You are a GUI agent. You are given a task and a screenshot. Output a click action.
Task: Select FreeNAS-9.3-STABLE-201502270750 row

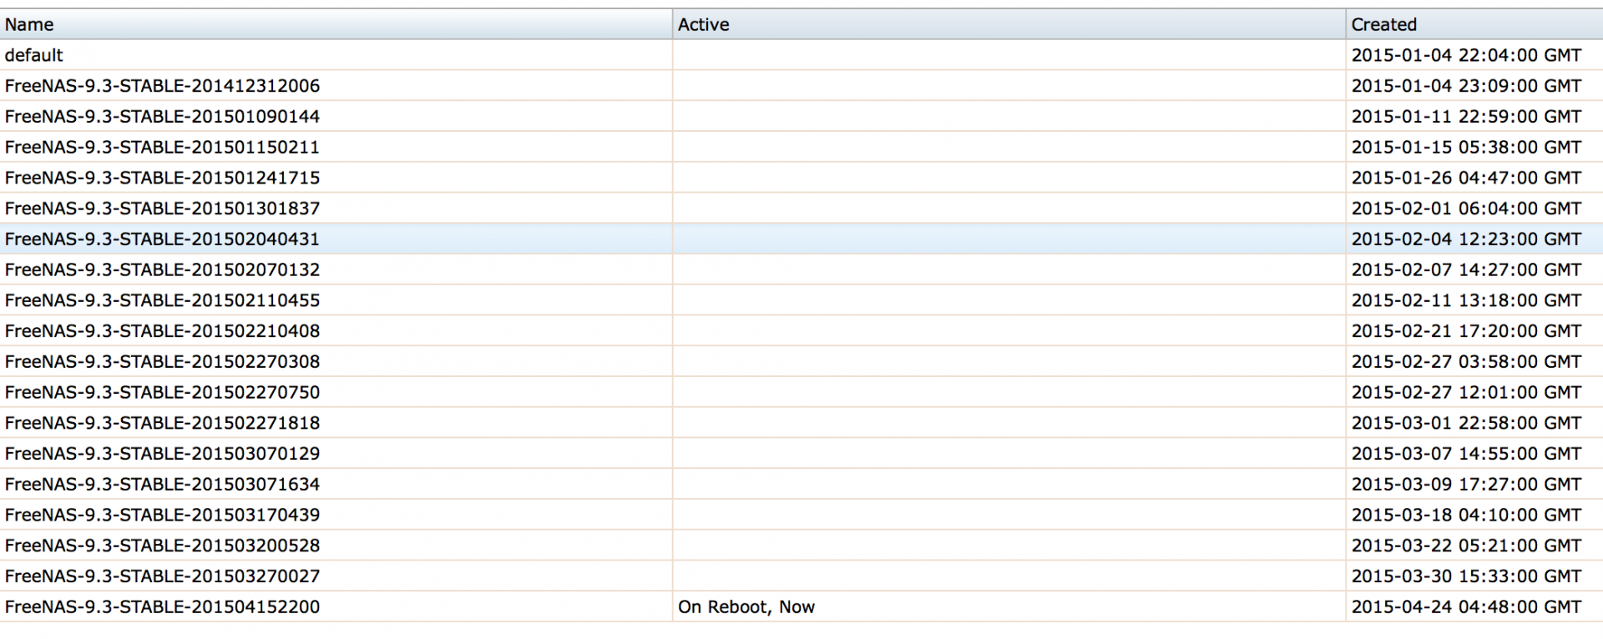pos(801,392)
